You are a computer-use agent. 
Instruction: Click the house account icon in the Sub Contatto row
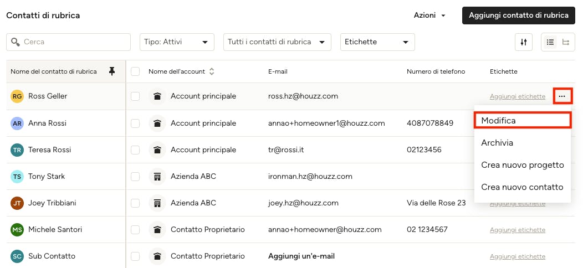(x=157, y=256)
